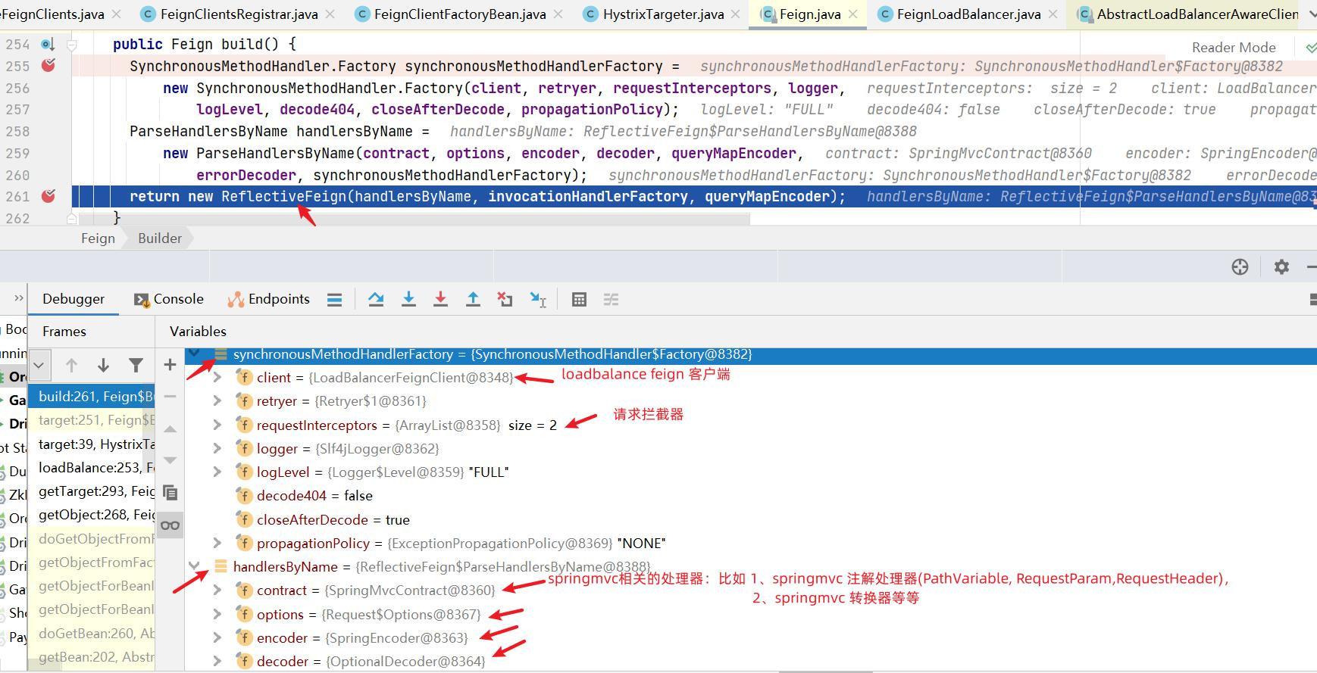Screen dimensions: 1317x673
Task: Close the FeignClientsRegistrar.java editor tab
Action: pos(330,14)
